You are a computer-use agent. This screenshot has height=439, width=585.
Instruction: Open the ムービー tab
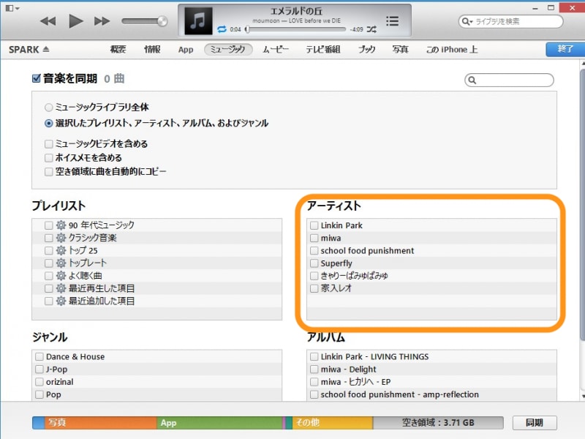pyautogui.click(x=276, y=49)
